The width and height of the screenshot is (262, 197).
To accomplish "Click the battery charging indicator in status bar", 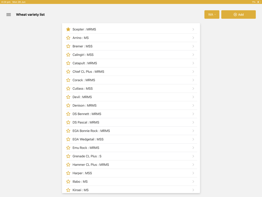I will tap(258, 2).
